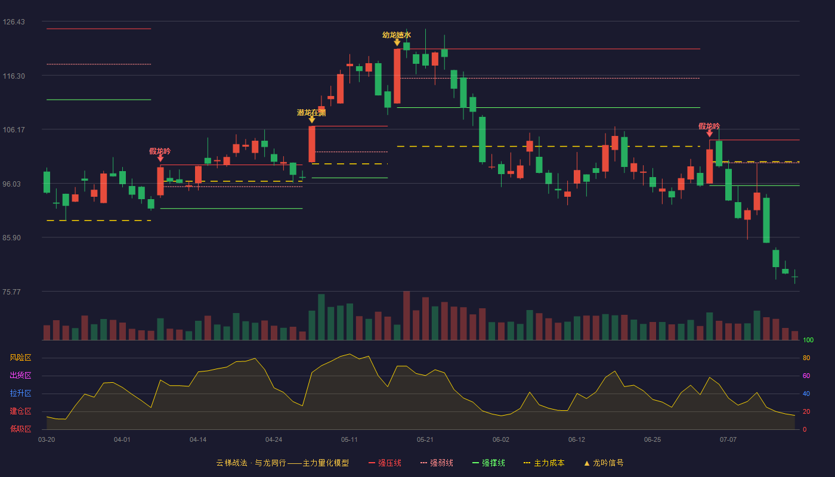Toggle the 龙吟信号 legend entry
This screenshot has height=477, width=835.
click(603, 463)
